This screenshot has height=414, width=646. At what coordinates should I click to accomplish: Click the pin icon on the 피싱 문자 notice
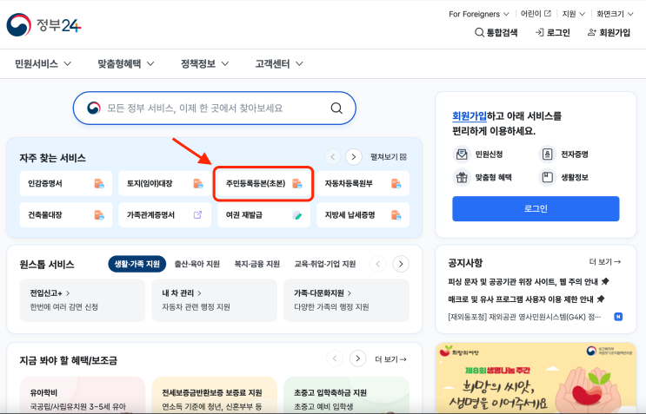[605, 281]
